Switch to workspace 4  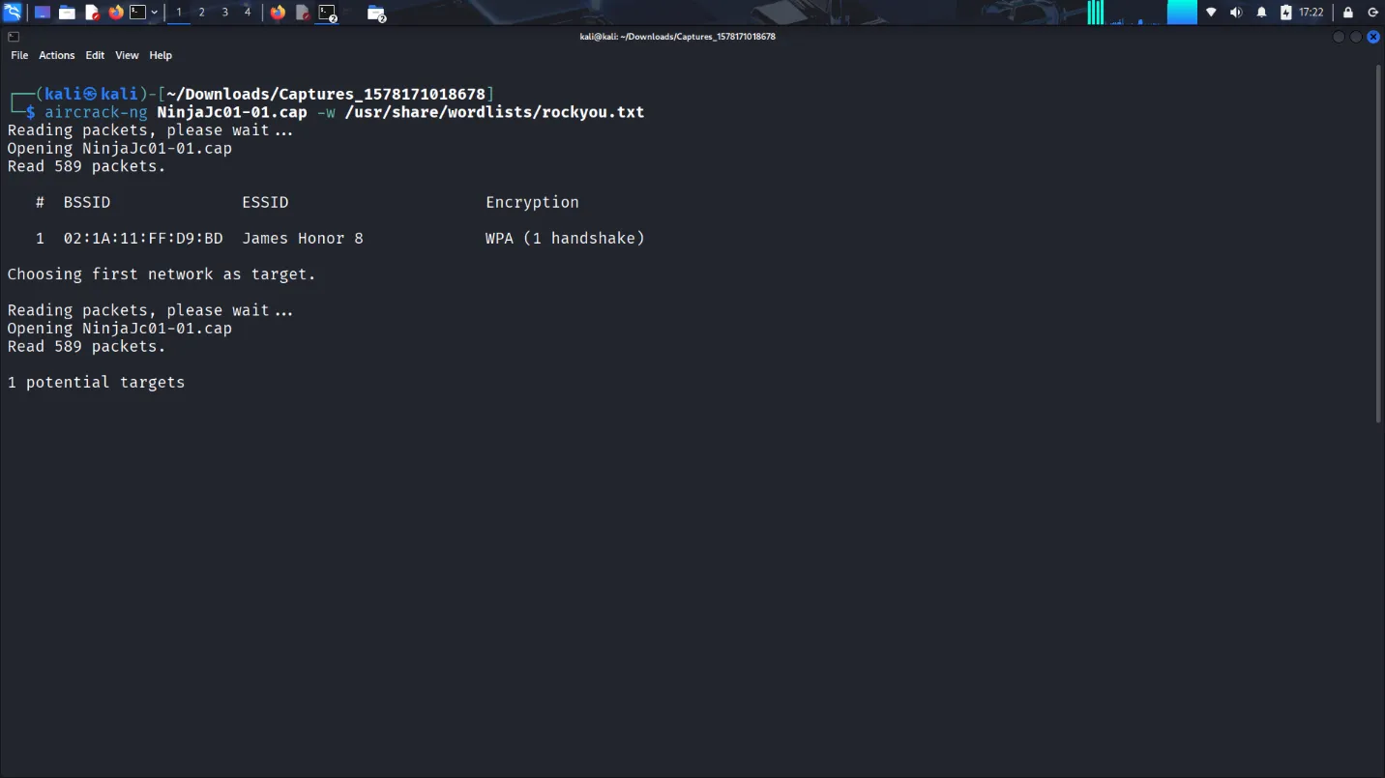tap(248, 13)
